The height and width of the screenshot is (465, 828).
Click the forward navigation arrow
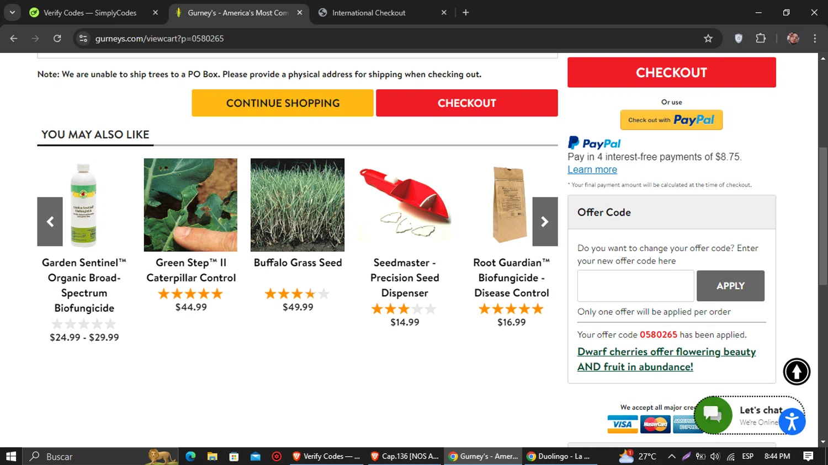35,38
